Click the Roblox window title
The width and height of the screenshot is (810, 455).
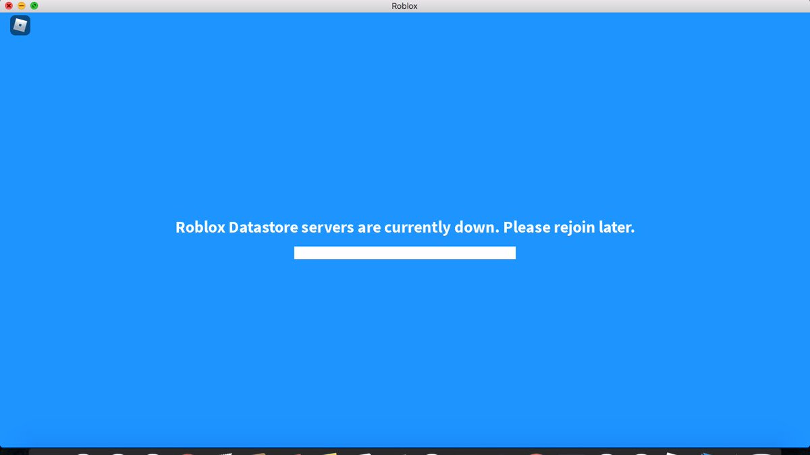tap(405, 6)
